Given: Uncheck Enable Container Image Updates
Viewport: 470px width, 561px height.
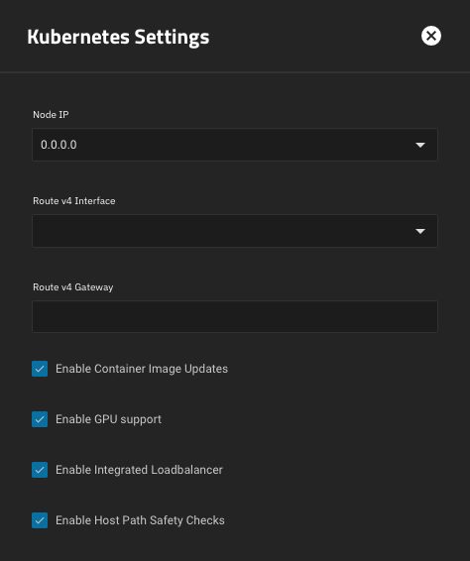Looking at the screenshot, I should [40, 369].
